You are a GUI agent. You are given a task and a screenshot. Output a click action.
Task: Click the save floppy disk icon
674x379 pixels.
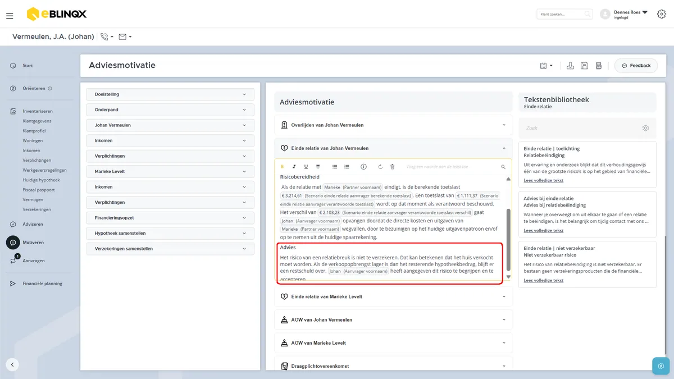(584, 66)
